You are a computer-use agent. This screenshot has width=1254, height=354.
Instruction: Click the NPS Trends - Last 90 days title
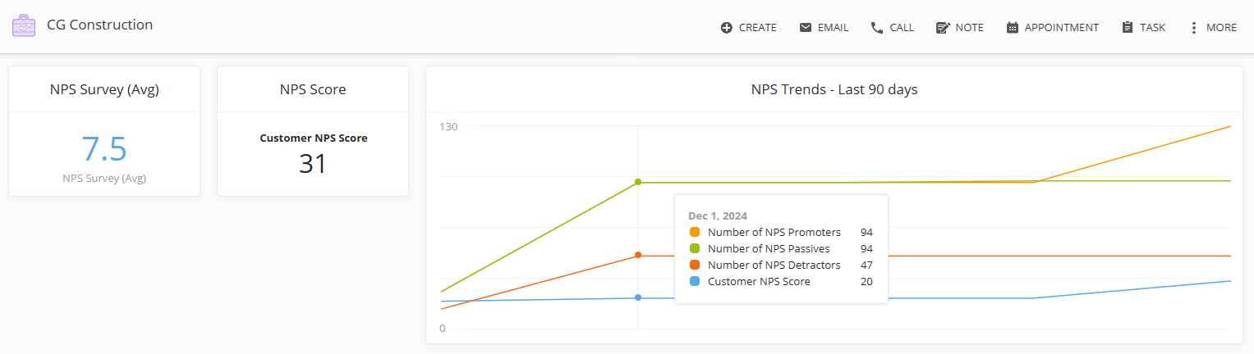click(x=834, y=90)
